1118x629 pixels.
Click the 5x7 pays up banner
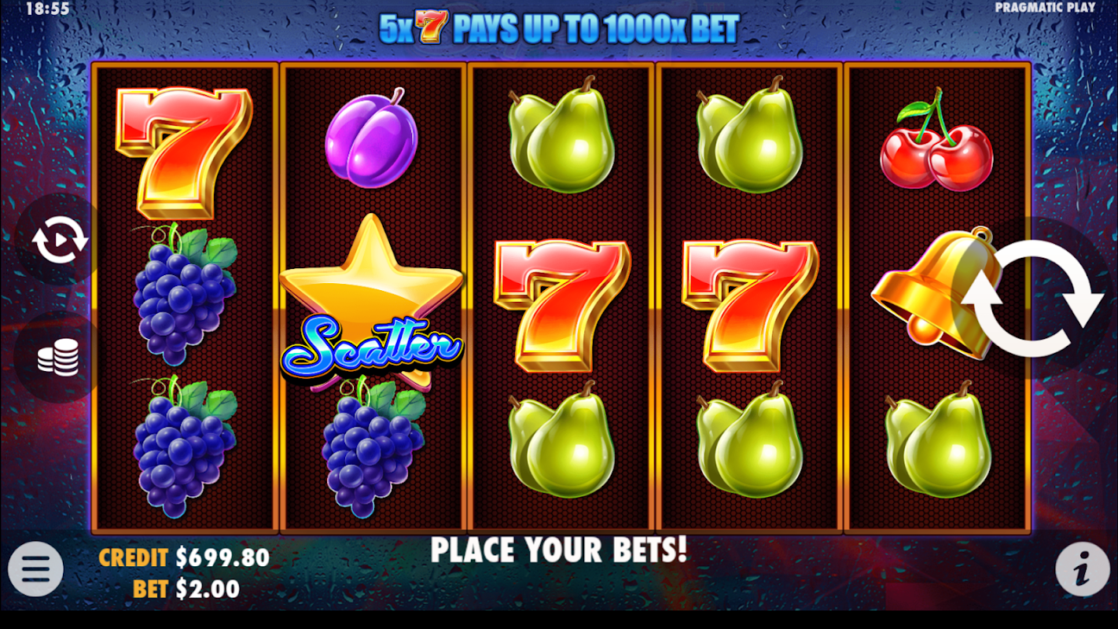[559, 29]
